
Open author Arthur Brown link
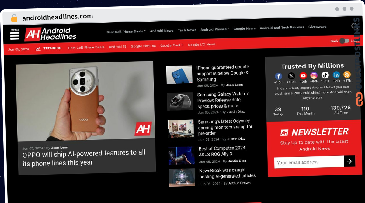pos(239,183)
